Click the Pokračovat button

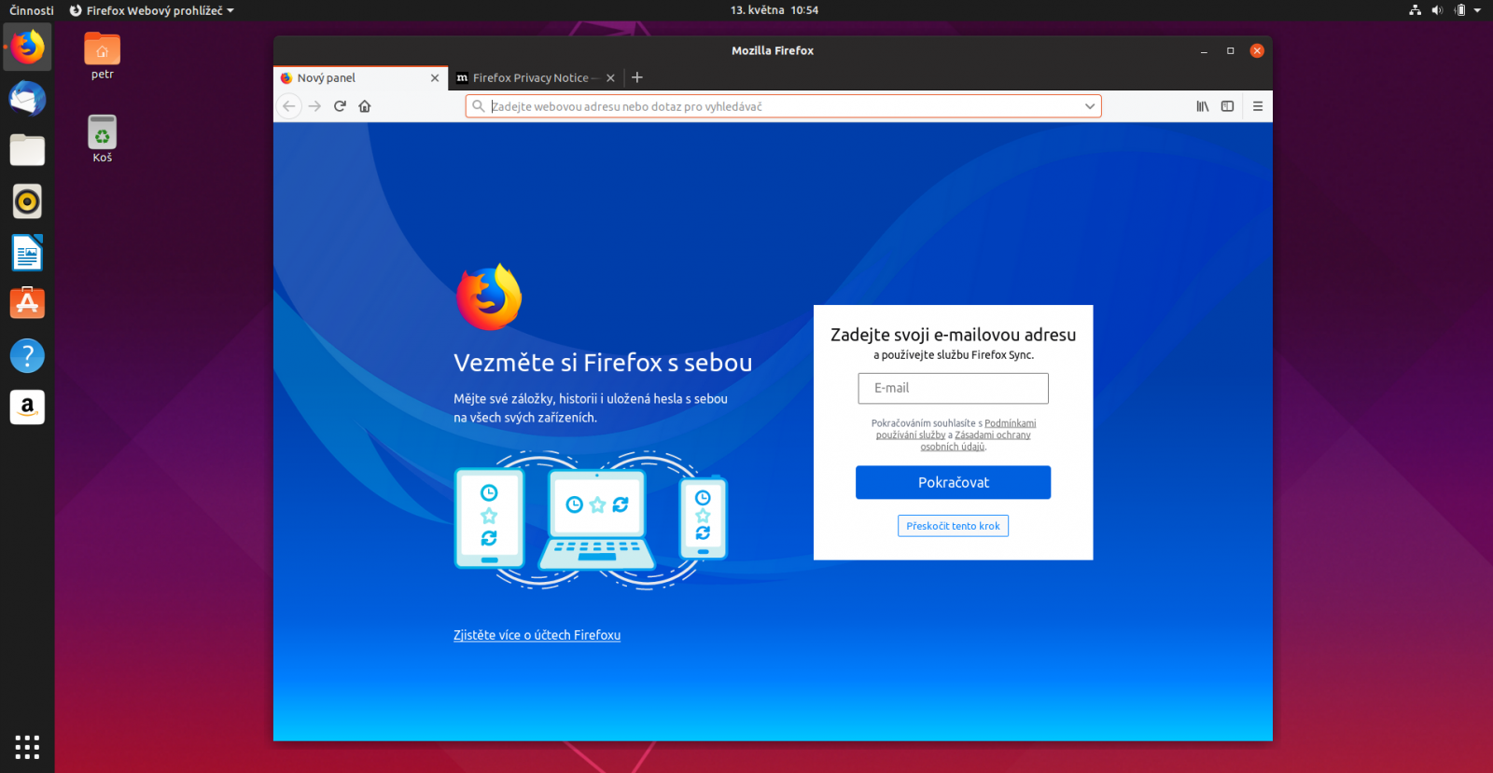click(953, 482)
